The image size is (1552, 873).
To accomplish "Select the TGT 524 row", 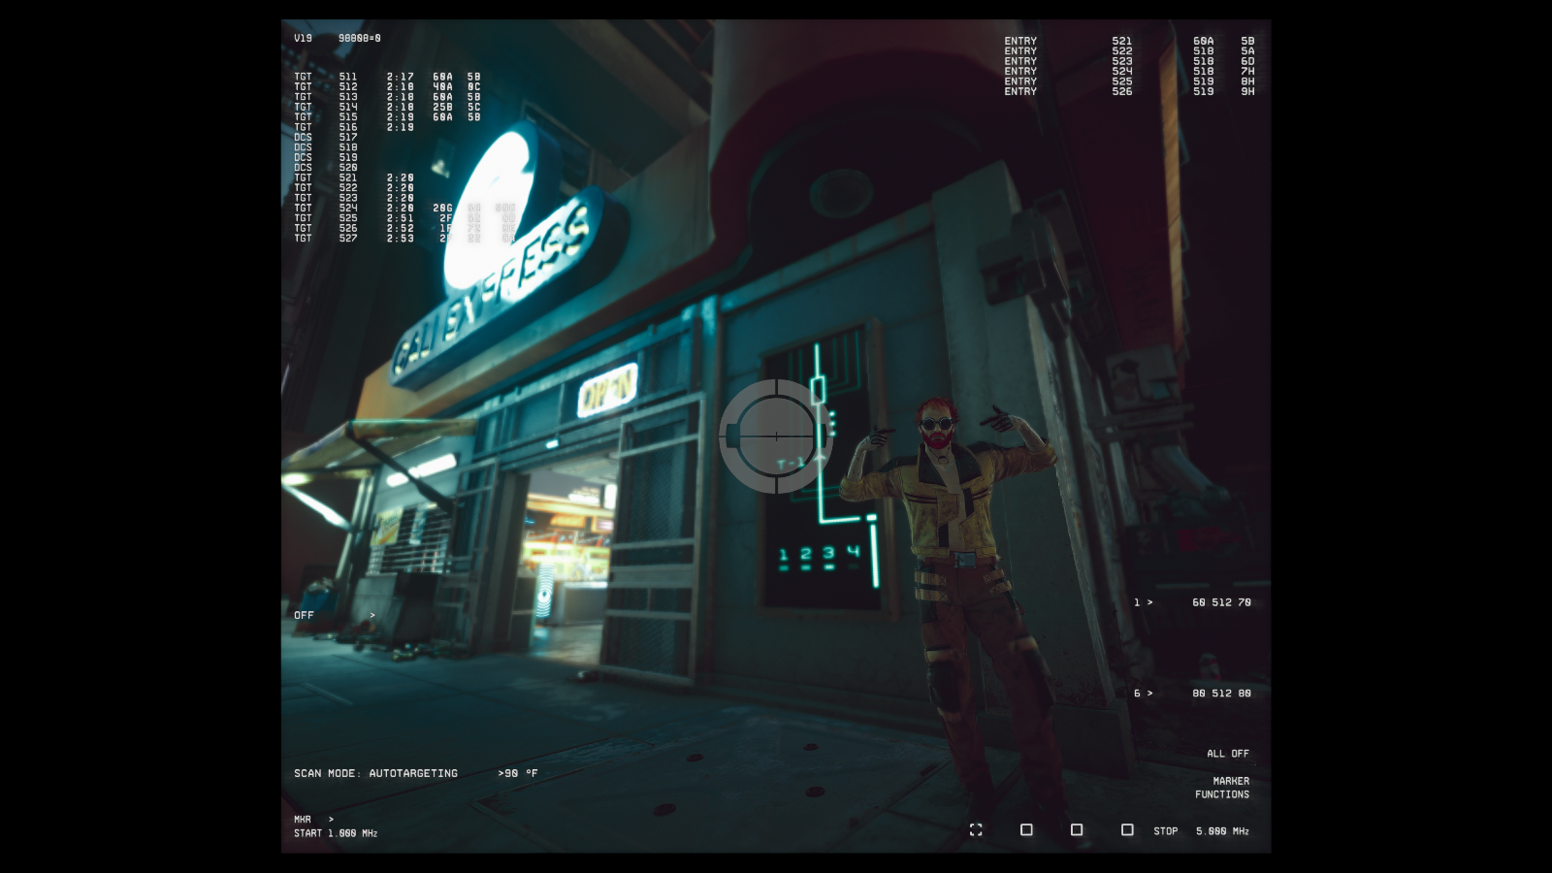I will click(x=404, y=208).
